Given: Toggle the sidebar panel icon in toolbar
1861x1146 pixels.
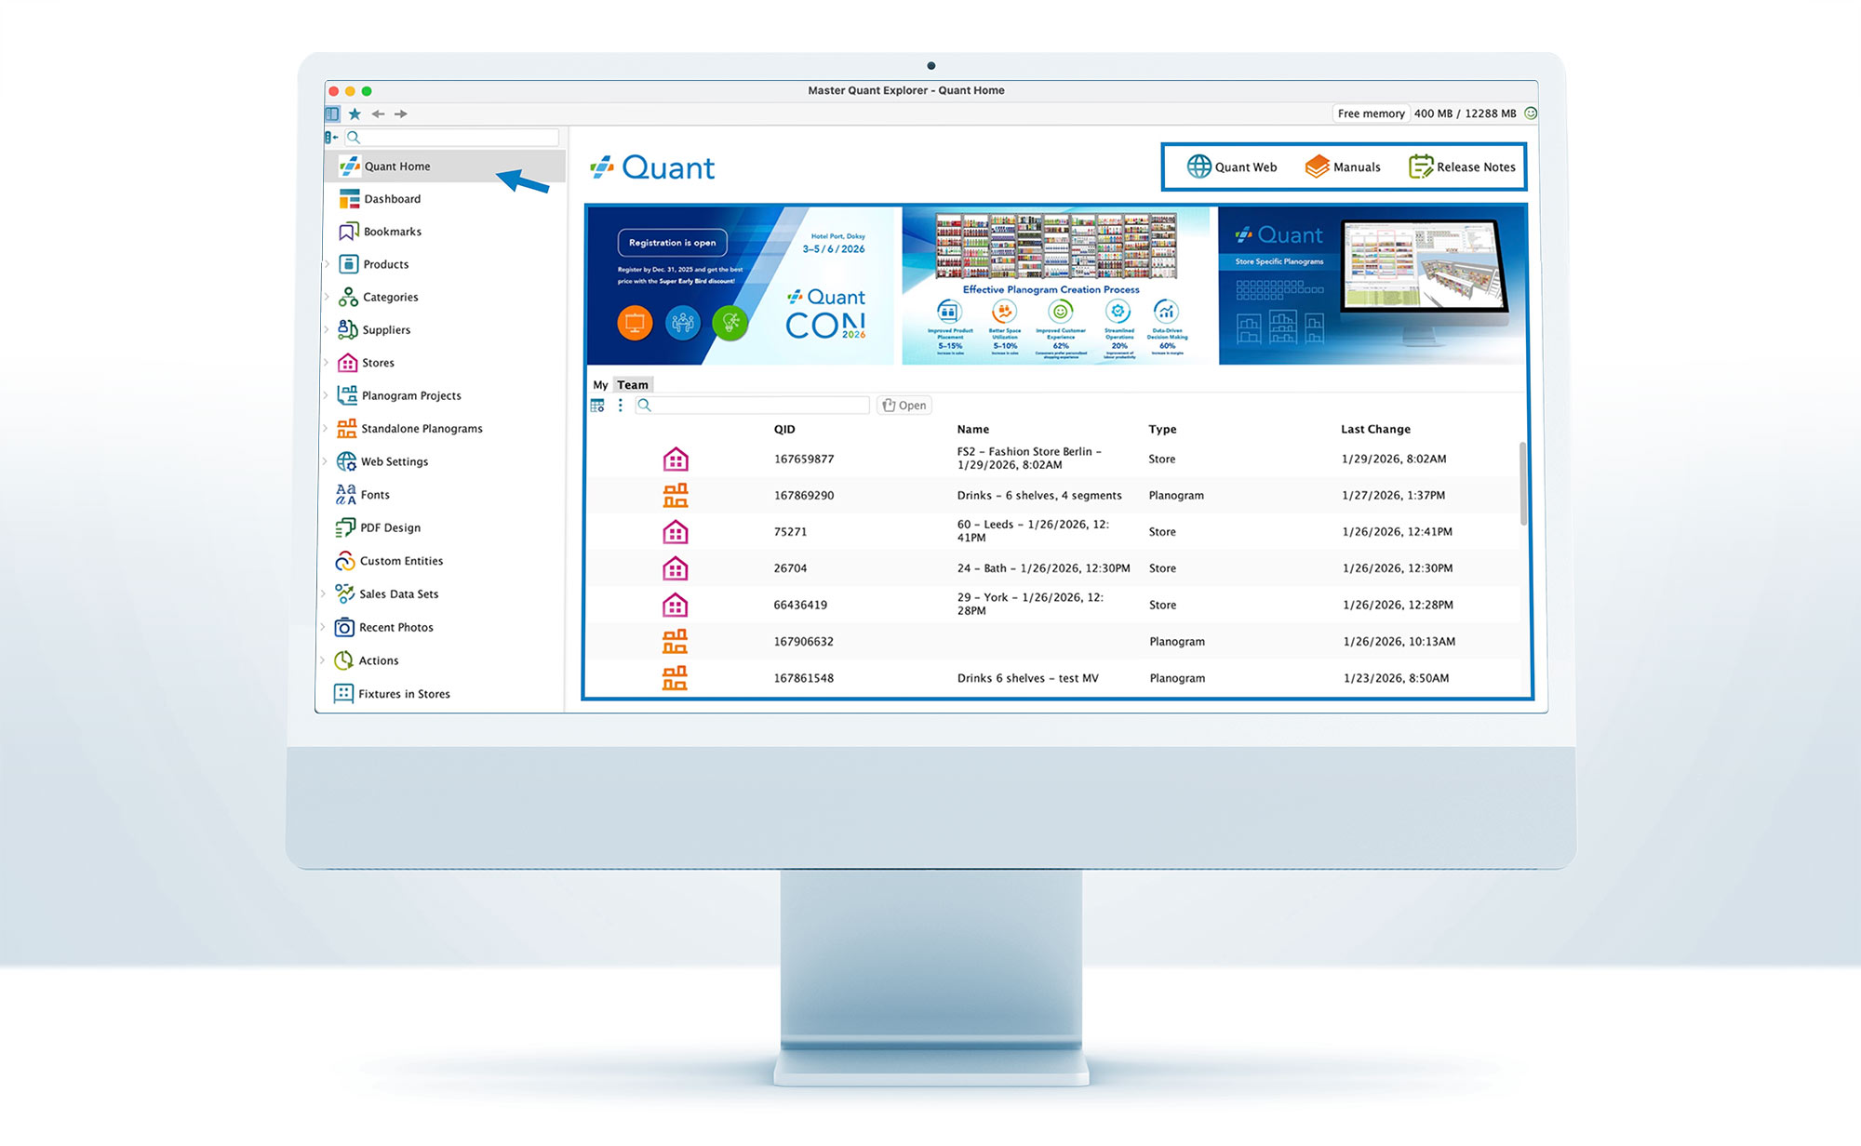Looking at the screenshot, I should click(x=332, y=113).
